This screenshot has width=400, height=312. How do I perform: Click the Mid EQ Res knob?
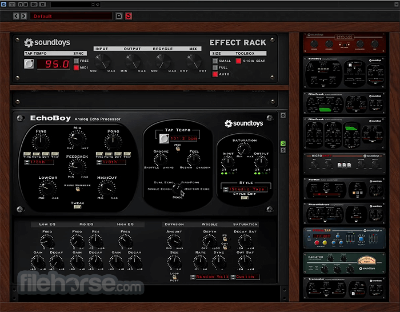95,241
